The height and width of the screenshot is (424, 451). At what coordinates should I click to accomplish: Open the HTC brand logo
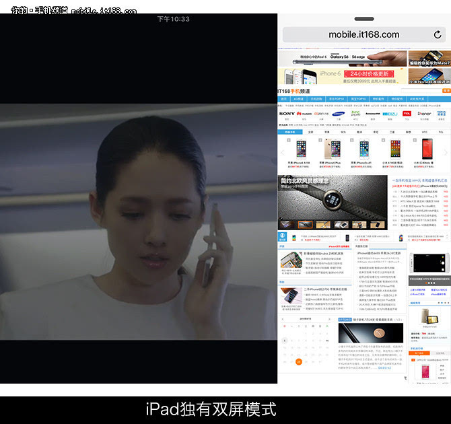pyautogui.click(x=356, y=113)
